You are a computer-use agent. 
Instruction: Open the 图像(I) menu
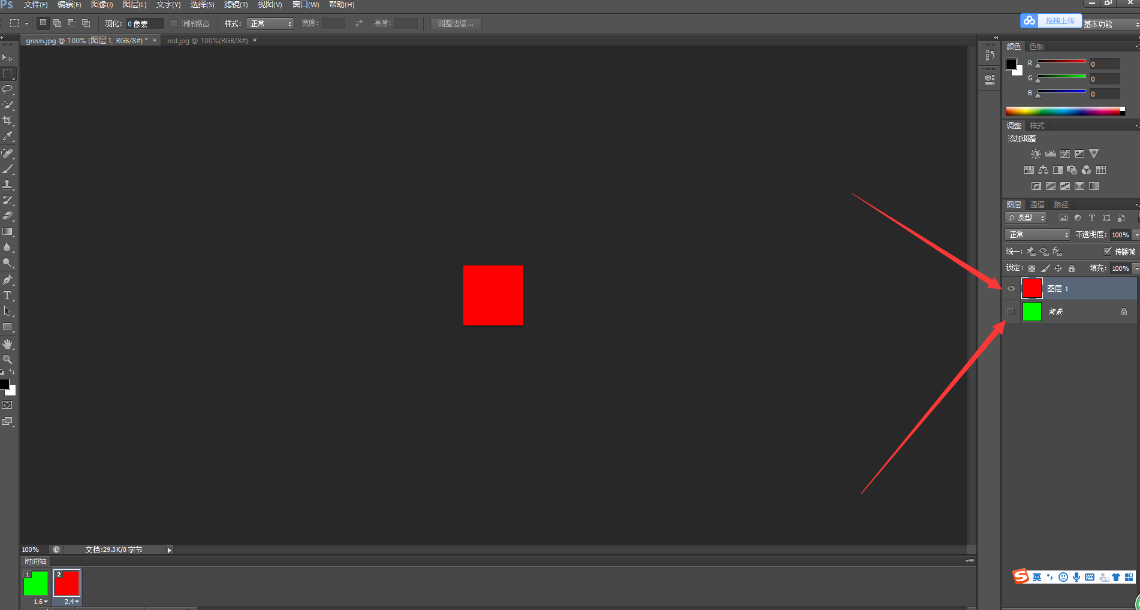point(102,5)
